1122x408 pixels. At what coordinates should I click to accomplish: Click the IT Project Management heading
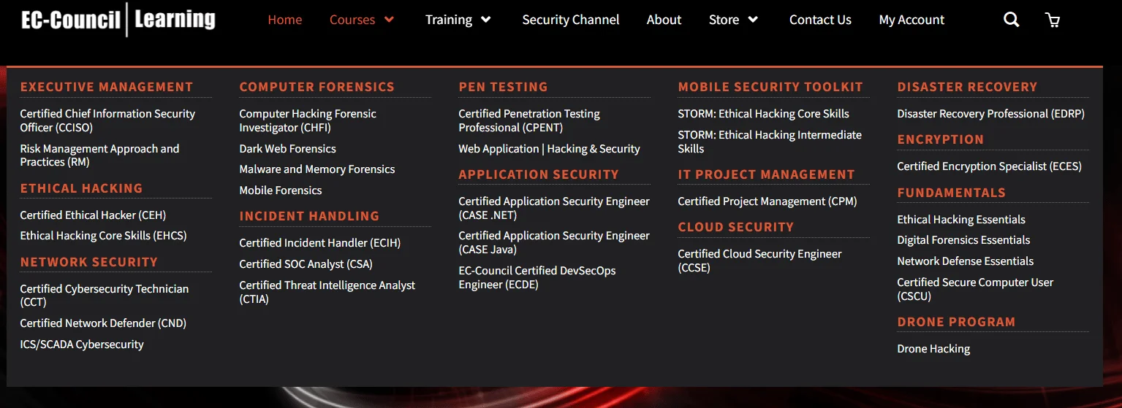pyautogui.click(x=766, y=174)
